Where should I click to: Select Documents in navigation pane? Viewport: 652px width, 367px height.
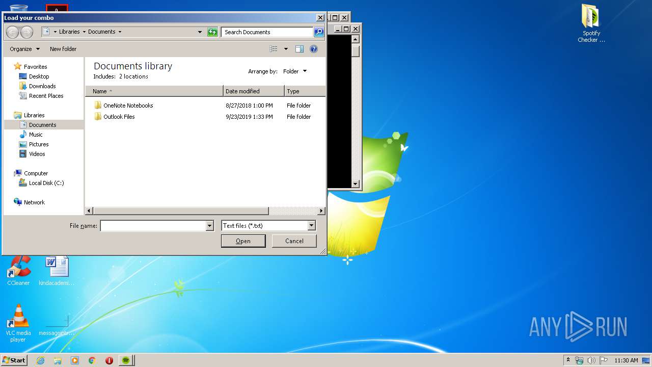click(x=43, y=125)
